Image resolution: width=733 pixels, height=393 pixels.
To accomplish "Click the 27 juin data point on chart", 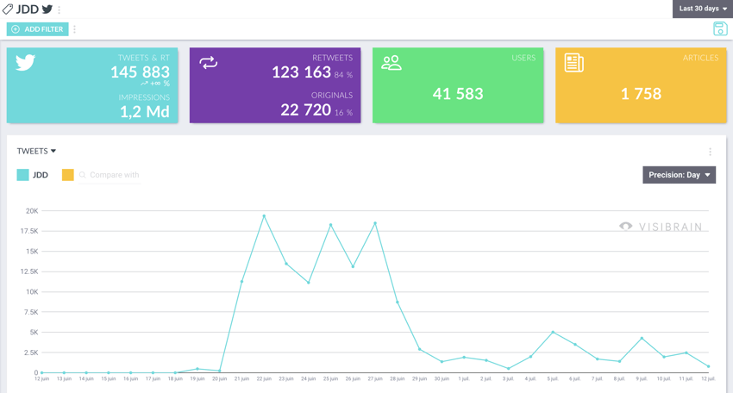I will (375, 223).
